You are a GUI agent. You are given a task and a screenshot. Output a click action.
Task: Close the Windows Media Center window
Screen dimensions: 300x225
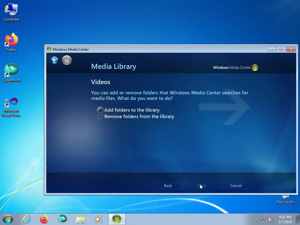pos(291,49)
